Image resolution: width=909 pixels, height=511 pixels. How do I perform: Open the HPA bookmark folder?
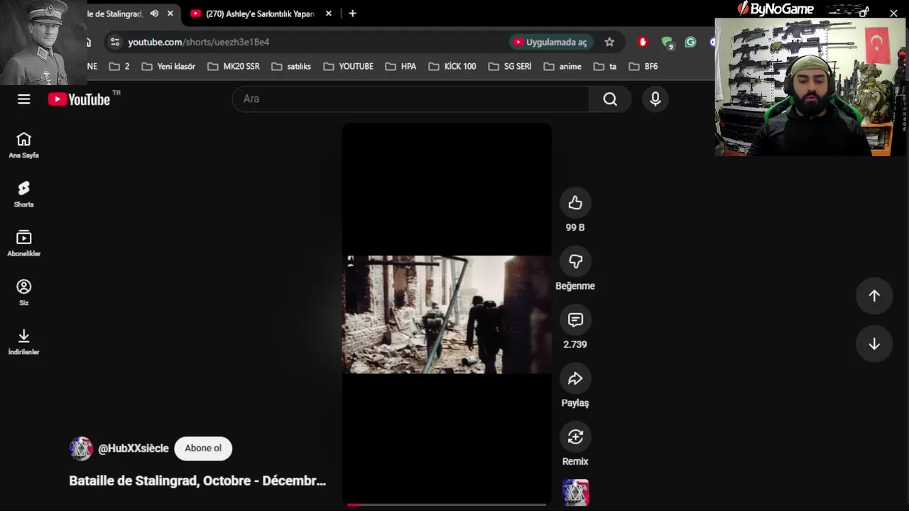click(401, 66)
